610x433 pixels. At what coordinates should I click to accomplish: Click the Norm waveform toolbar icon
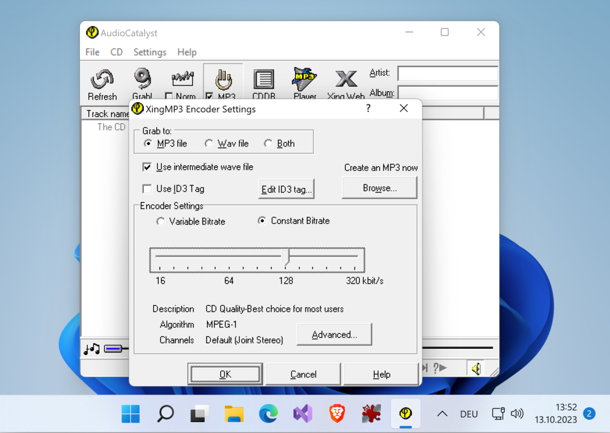click(x=183, y=79)
